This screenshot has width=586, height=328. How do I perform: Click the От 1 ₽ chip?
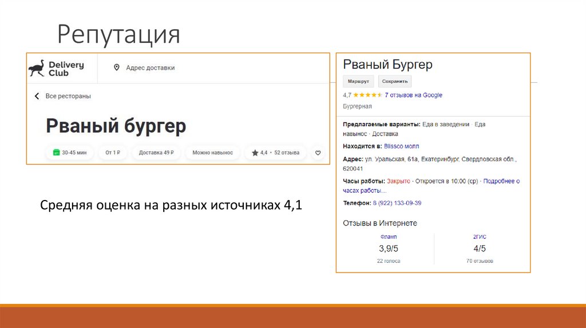(x=113, y=153)
